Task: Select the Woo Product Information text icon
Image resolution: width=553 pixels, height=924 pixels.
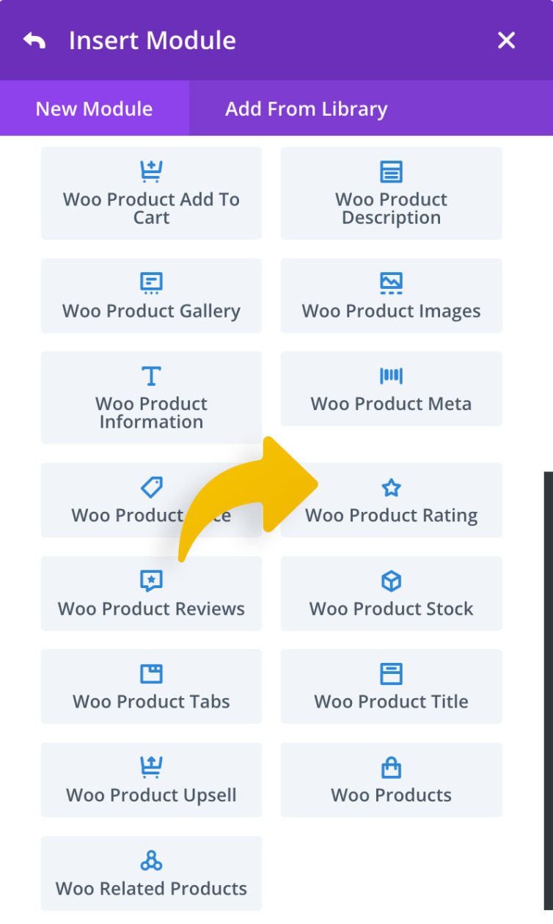Action: click(x=151, y=375)
